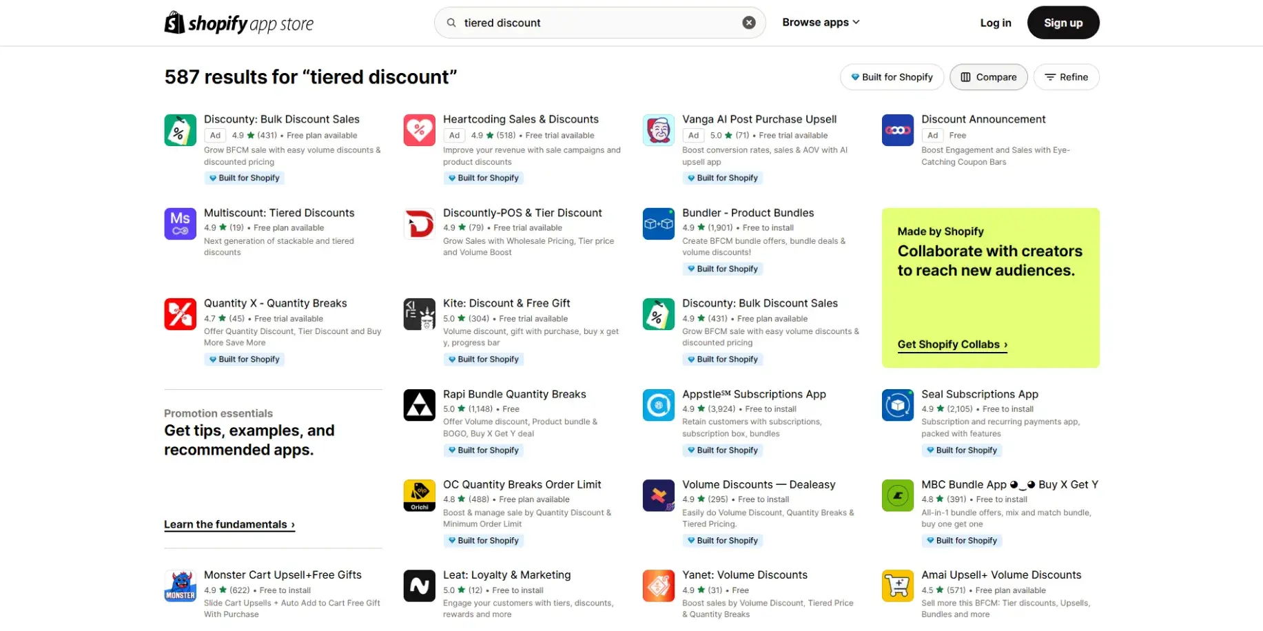1263x631 pixels.
Task: Open Yanet: Volume Discounts title
Action: pyautogui.click(x=745, y=575)
